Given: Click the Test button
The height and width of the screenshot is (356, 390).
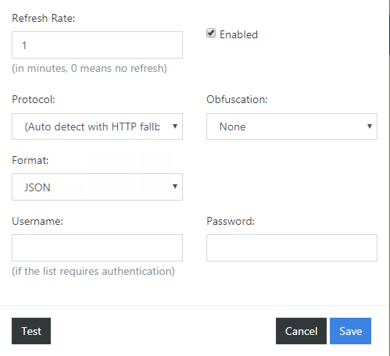Looking at the screenshot, I should [x=31, y=331].
